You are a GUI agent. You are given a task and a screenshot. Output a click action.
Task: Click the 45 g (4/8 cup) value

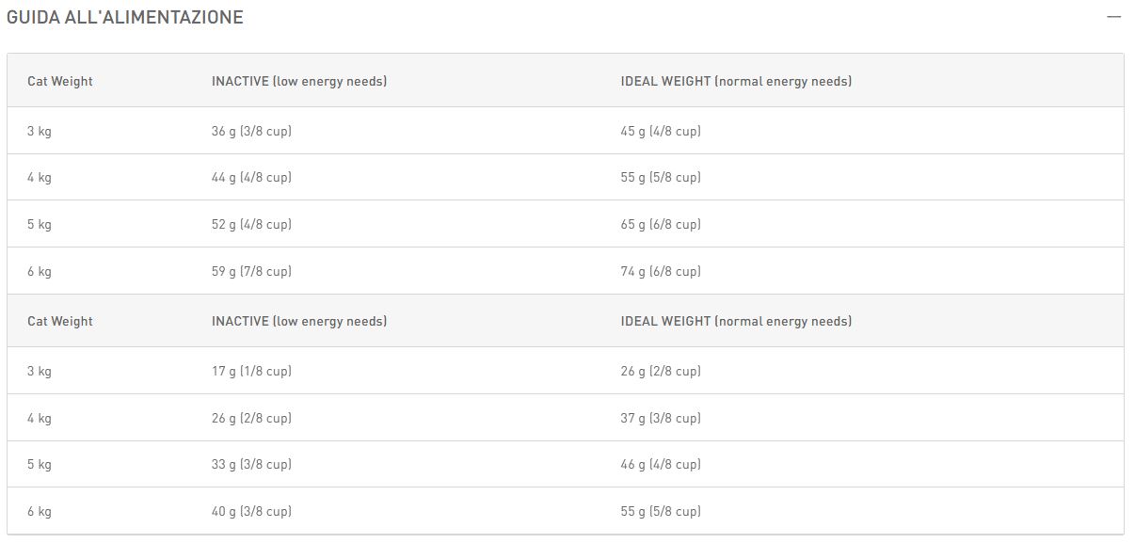click(x=661, y=131)
